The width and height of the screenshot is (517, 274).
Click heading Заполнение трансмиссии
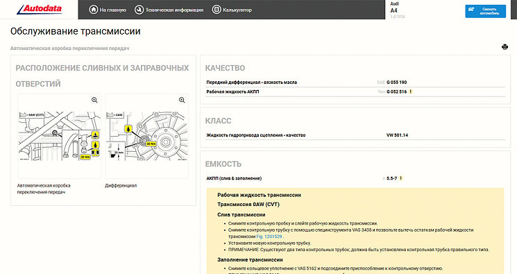coord(250,259)
